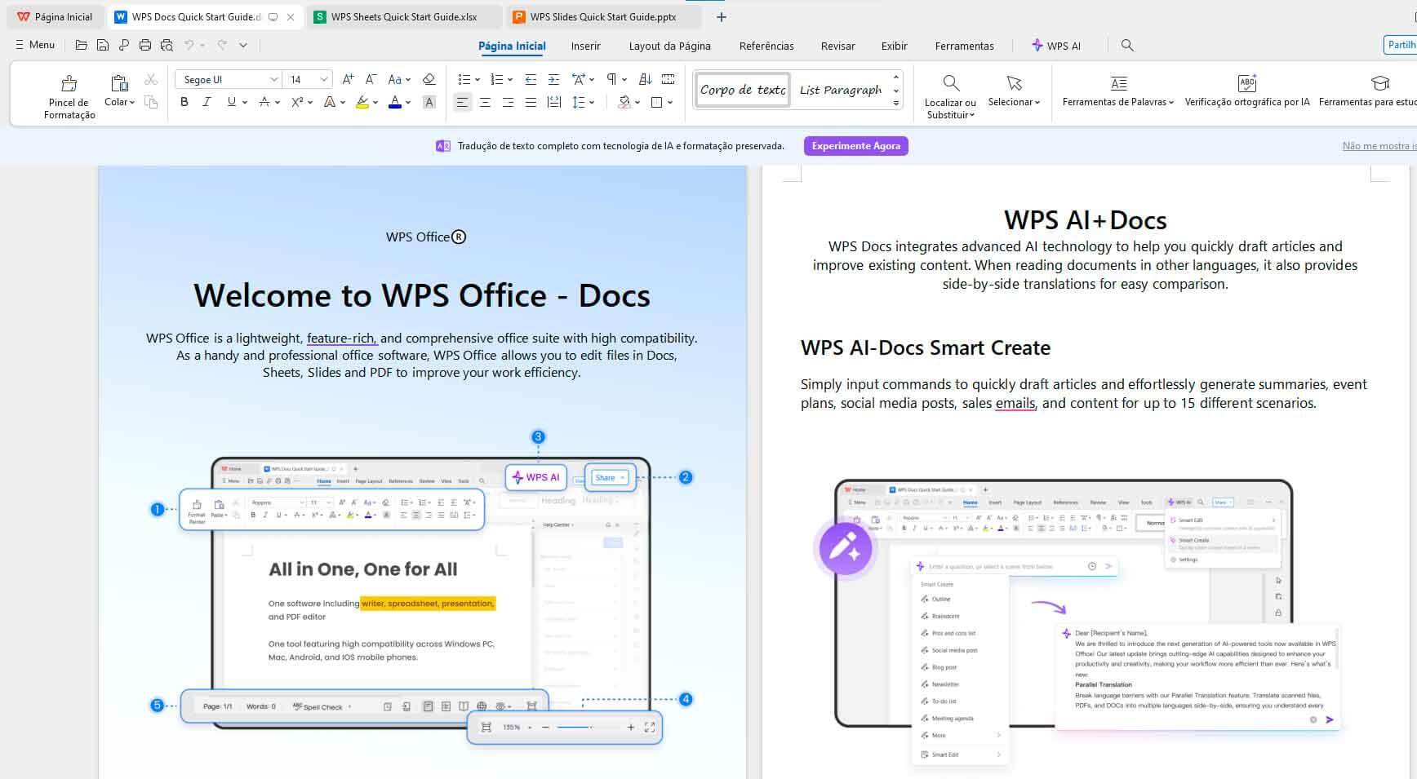Click the blue font color swatch
1417x779 pixels.
[395, 102]
